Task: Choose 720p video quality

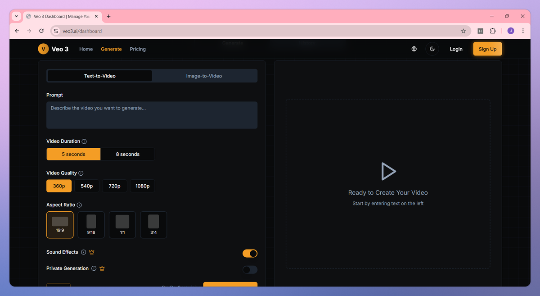Action: tap(115, 186)
